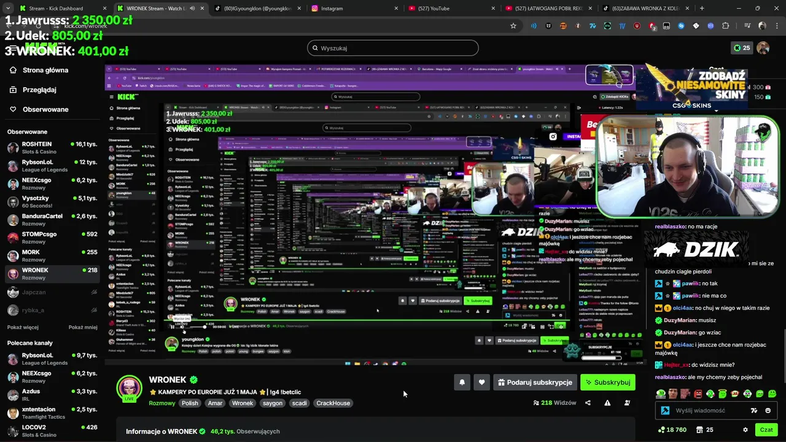Open LOCOV2 channel in Polecane kanały
Viewport: 786px width, 442px height.
[x=52, y=430]
